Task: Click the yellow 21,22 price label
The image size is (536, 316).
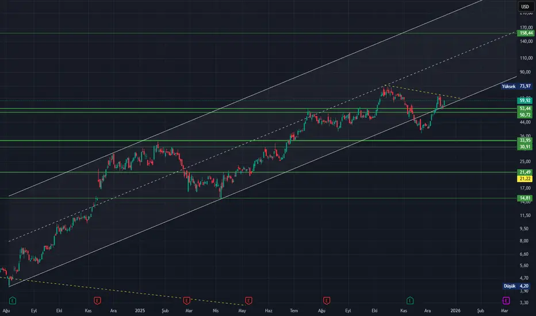Action: click(x=524, y=179)
